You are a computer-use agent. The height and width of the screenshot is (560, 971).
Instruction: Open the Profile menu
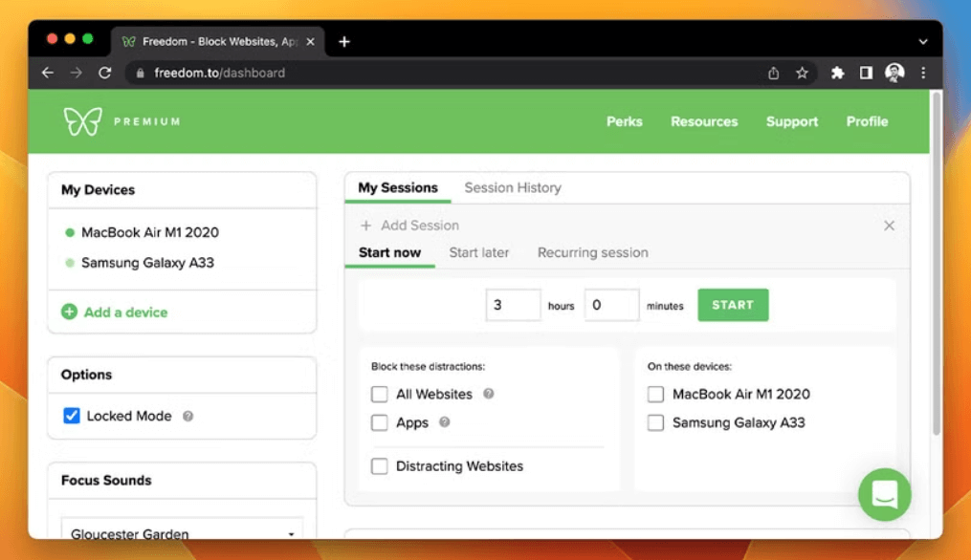(x=867, y=122)
